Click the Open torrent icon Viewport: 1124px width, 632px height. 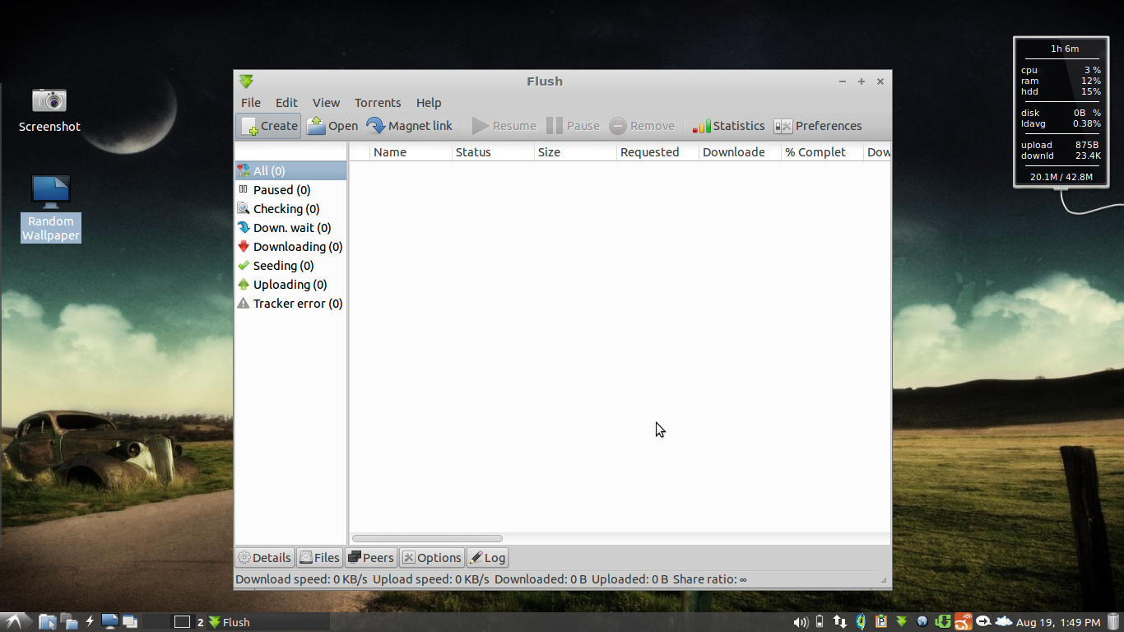point(332,125)
